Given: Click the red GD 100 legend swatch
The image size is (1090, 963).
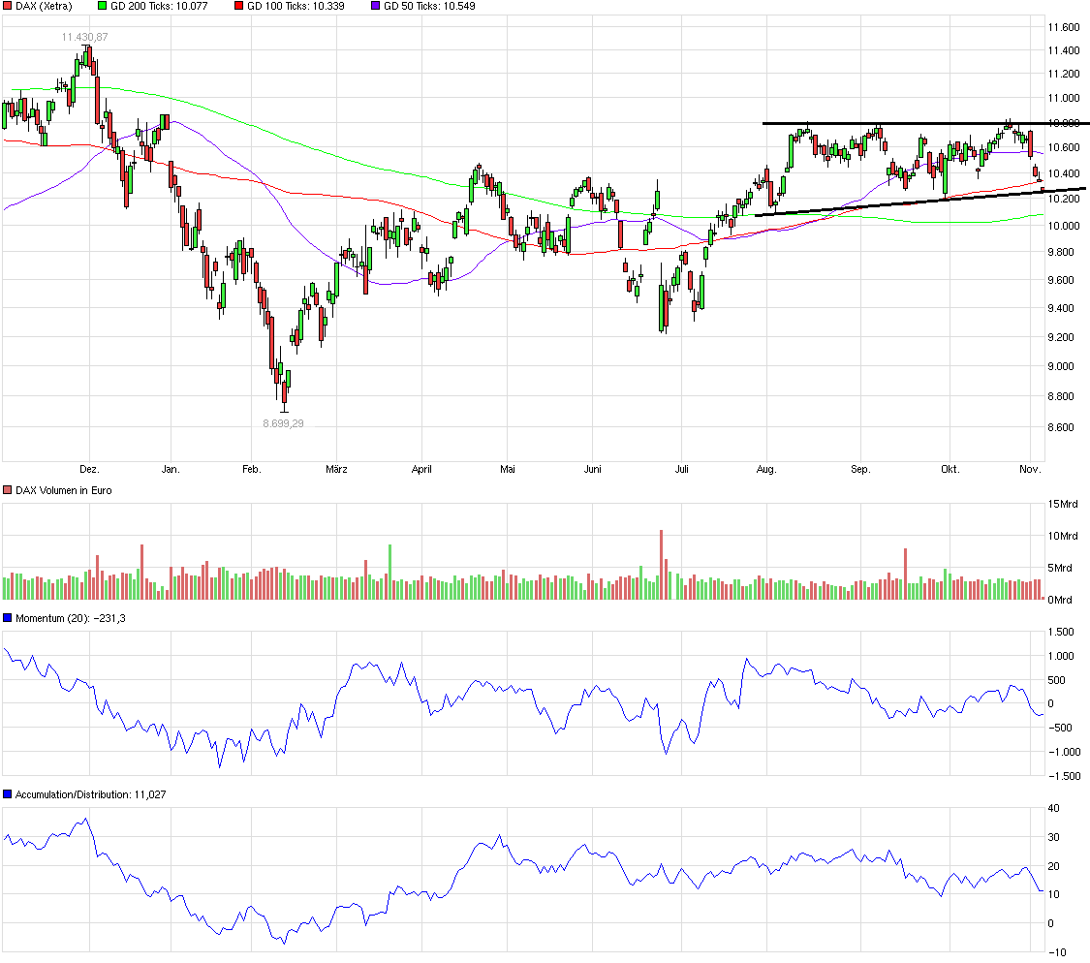Looking at the screenshot, I should (239, 6).
